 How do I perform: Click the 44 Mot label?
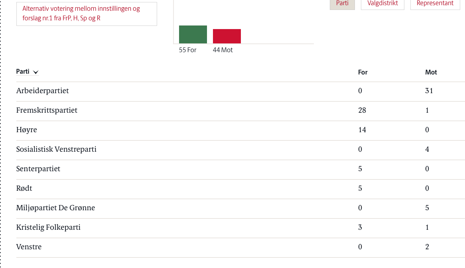tap(223, 50)
